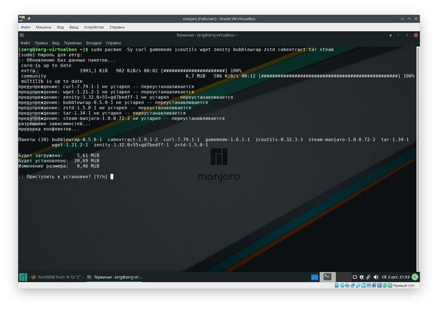Screen dimensions: 438x310
Task: Click the core is up to date line
Action: (46, 65)
